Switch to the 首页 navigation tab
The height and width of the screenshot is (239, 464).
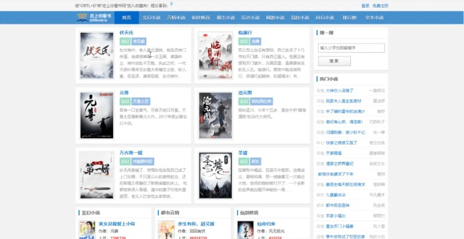[x=126, y=17]
